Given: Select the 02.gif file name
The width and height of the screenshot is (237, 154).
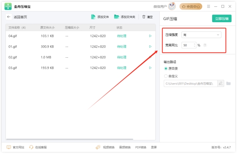Looking at the screenshot, I should pos(13,57).
